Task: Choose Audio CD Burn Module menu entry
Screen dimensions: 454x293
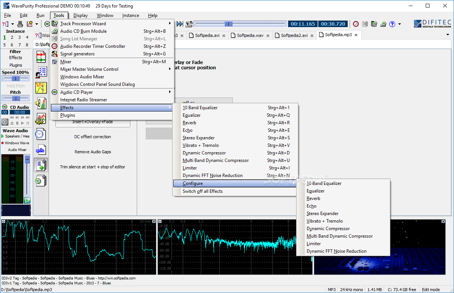Action: (112, 31)
